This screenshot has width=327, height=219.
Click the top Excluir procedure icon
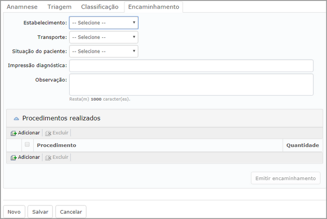click(48, 133)
